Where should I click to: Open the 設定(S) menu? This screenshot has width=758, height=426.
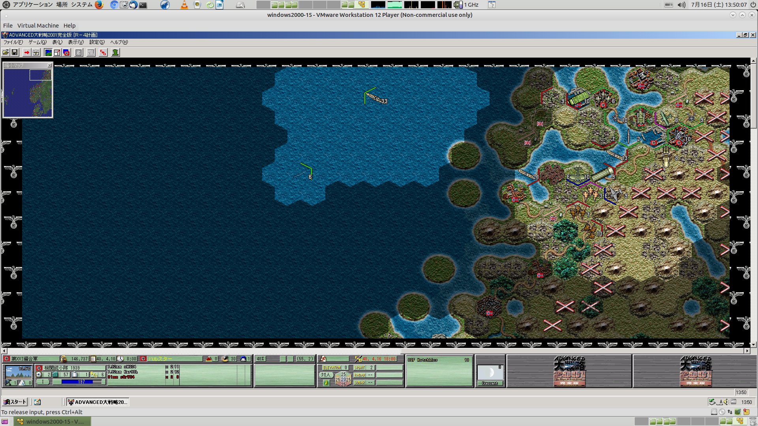pos(97,42)
